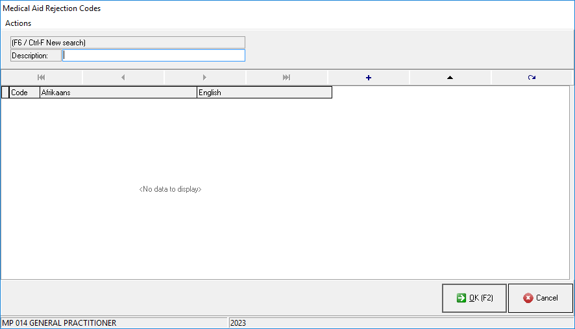The width and height of the screenshot is (575, 329).
Task: Sort by the Code column header
Action: 24,93
